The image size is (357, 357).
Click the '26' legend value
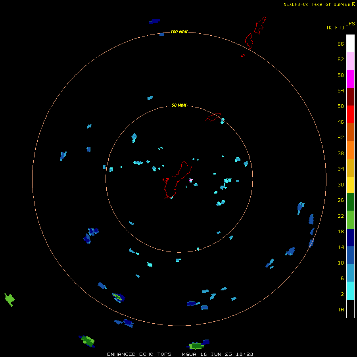click(x=341, y=200)
